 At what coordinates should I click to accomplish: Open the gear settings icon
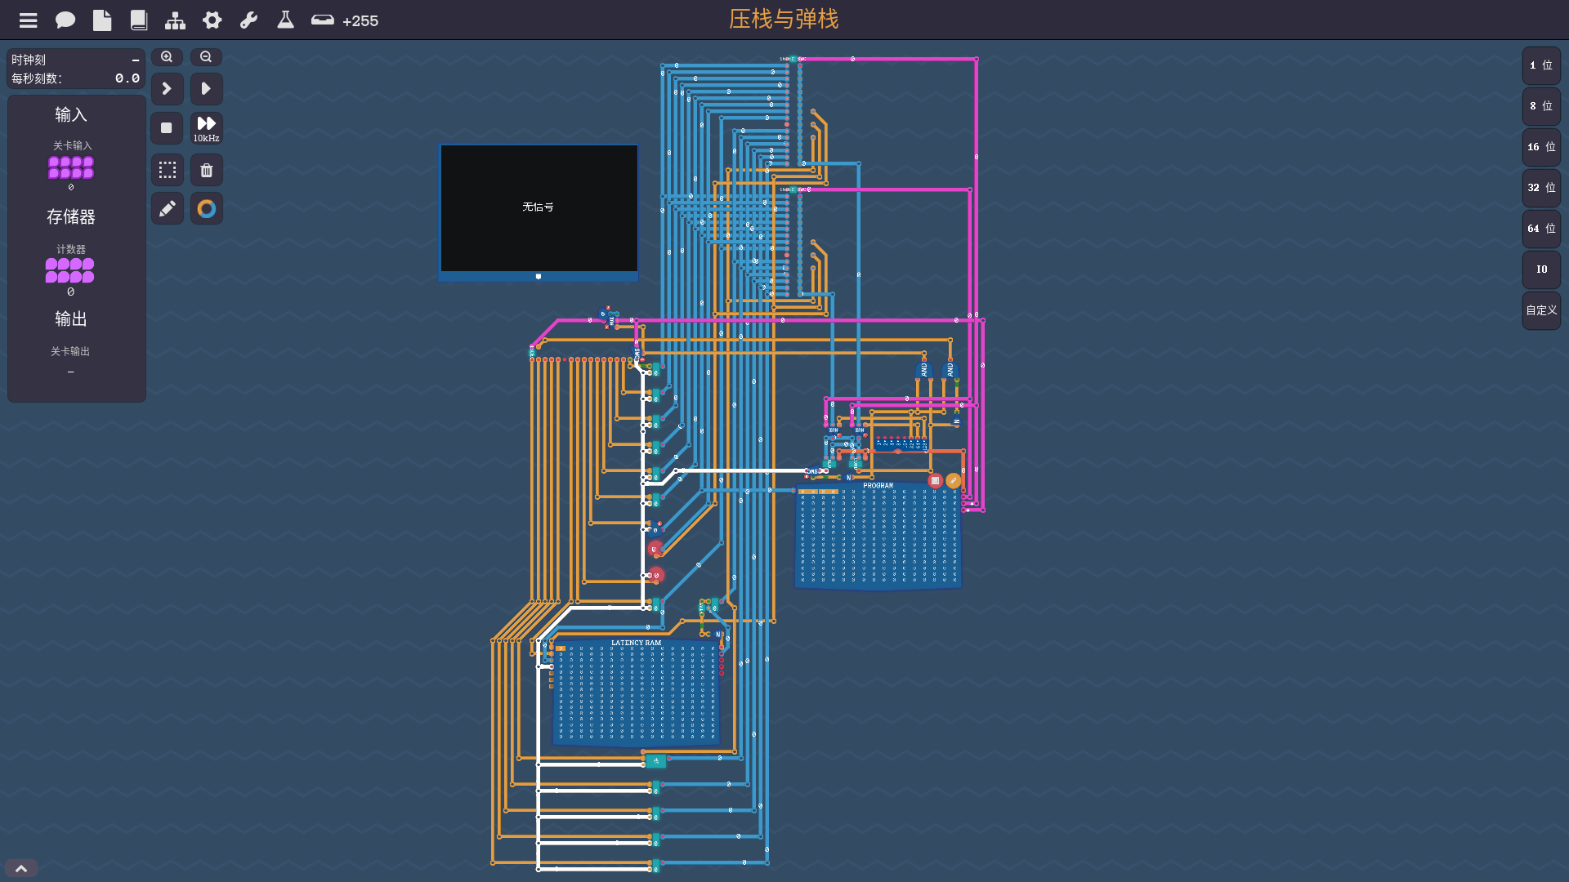point(212,20)
